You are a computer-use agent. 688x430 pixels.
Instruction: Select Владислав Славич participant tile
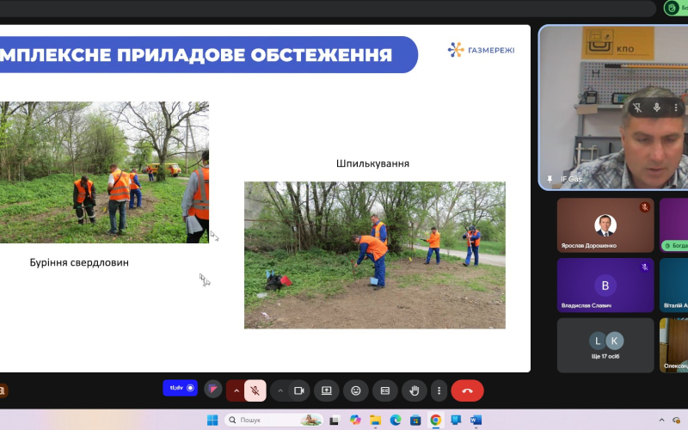(605, 286)
